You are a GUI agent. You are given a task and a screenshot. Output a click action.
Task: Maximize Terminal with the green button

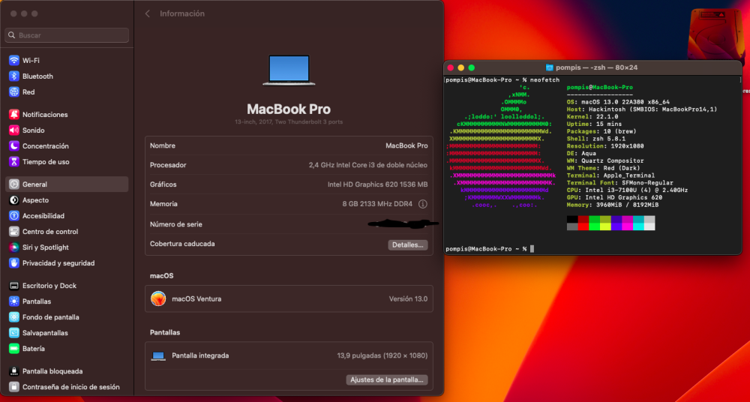[x=472, y=68]
